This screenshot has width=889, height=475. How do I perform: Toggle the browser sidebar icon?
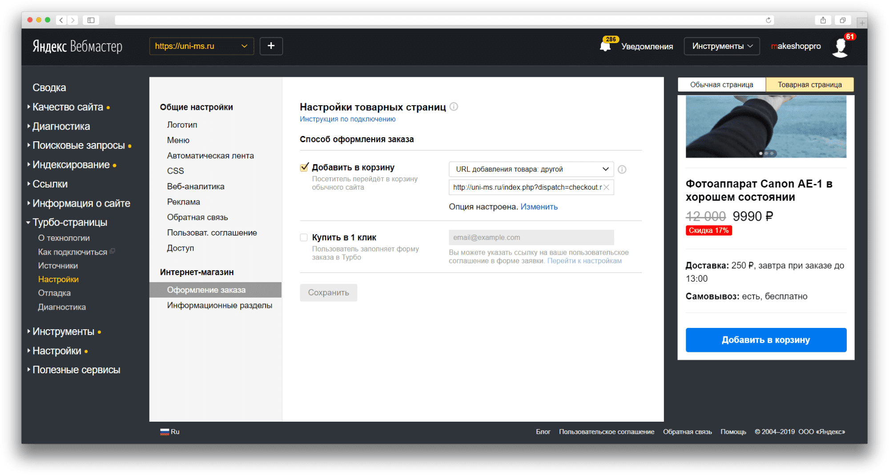tap(91, 20)
